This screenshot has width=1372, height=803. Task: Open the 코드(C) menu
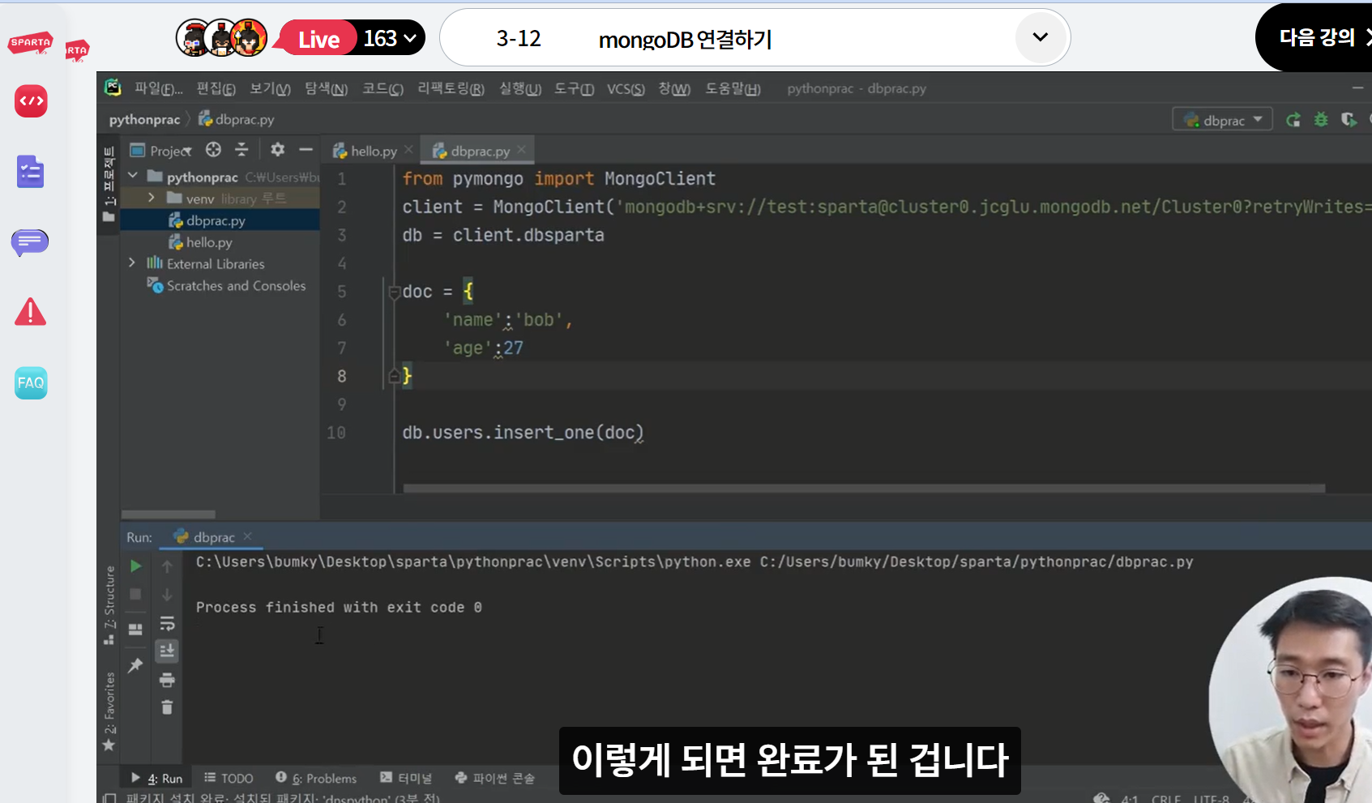383,88
